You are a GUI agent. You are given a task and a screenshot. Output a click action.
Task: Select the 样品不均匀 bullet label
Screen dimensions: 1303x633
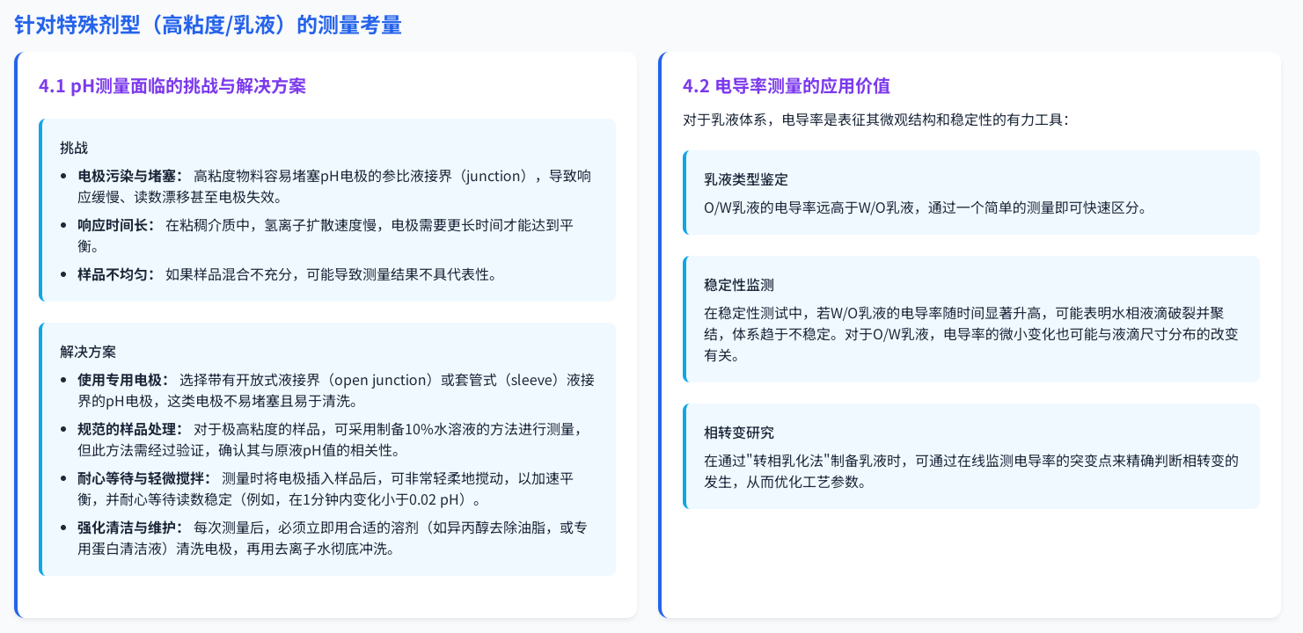(x=118, y=274)
